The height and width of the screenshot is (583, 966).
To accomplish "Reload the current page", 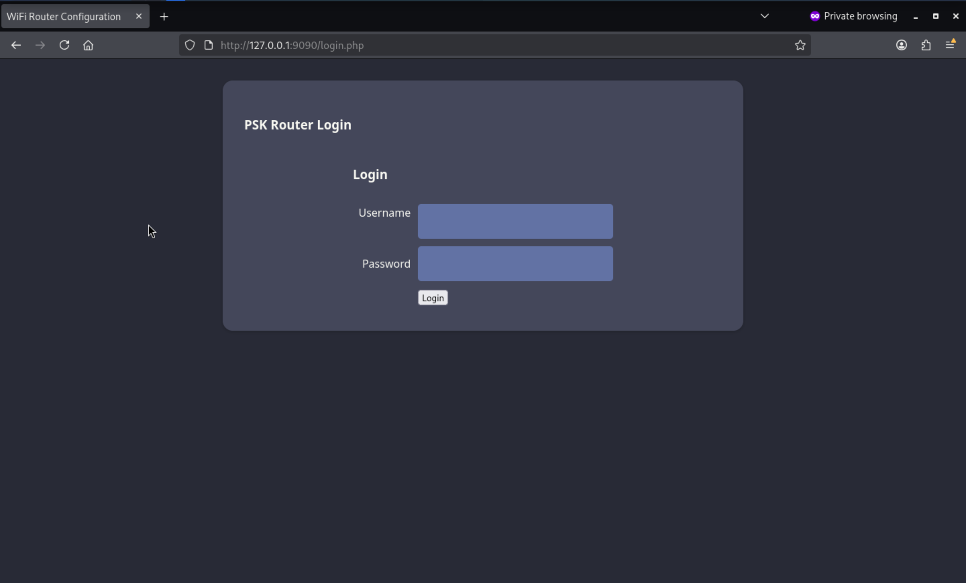I will tap(64, 45).
